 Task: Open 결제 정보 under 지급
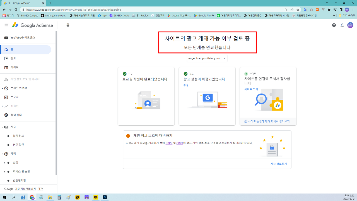pos(18,136)
